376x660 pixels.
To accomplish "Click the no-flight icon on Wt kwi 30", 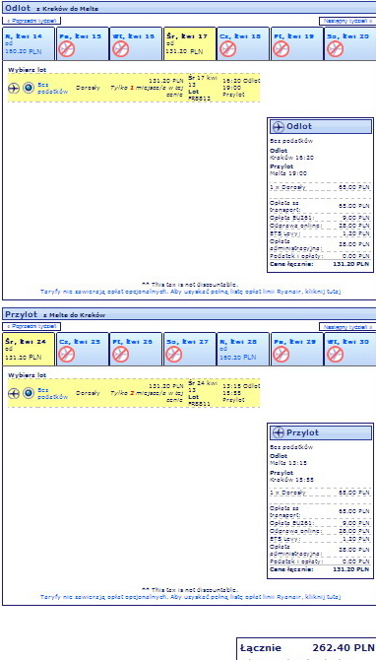I will click(336, 355).
